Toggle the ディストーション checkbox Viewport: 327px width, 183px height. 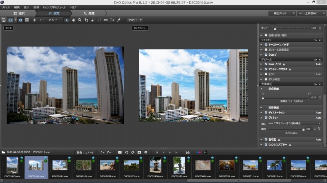click(266, 113)
